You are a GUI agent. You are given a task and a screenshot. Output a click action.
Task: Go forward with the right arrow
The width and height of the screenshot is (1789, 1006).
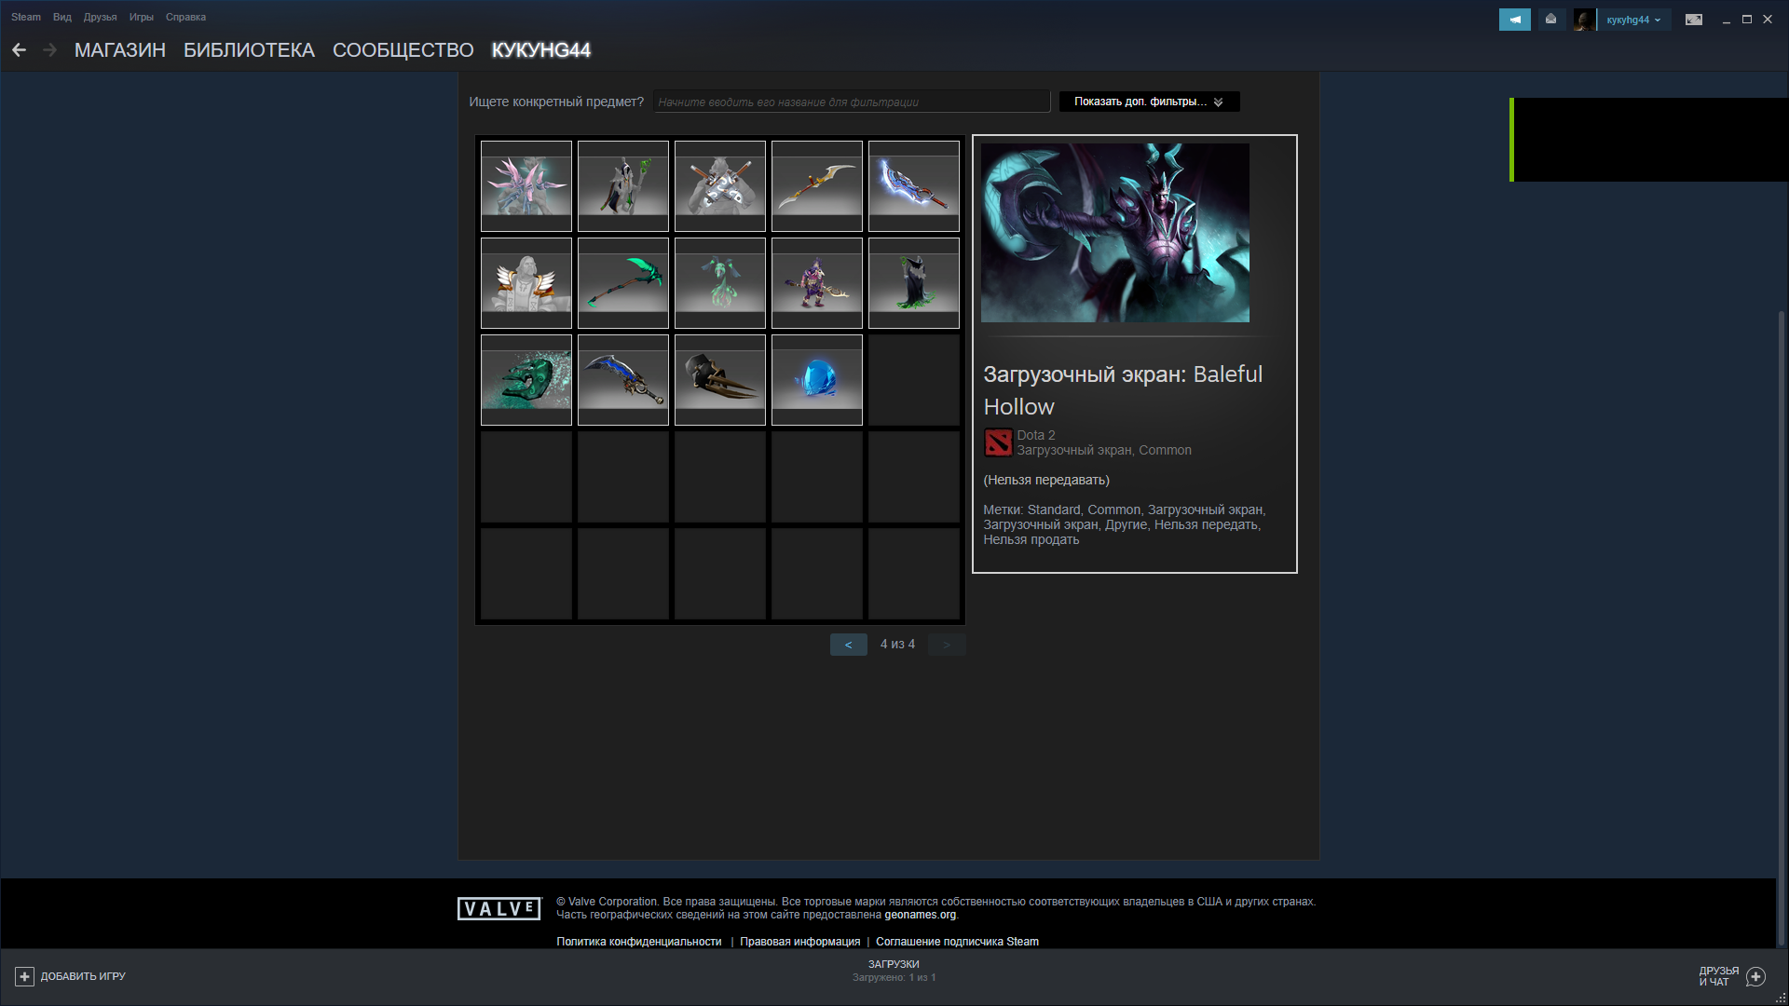50,50
